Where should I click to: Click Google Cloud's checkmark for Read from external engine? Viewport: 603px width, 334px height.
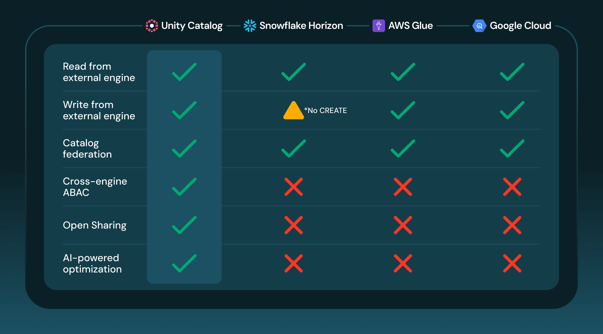[x=512, y=72]
